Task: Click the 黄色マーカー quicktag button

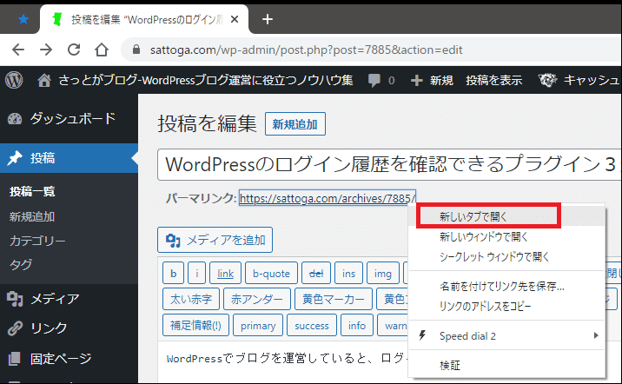Action: coord(334,299)
